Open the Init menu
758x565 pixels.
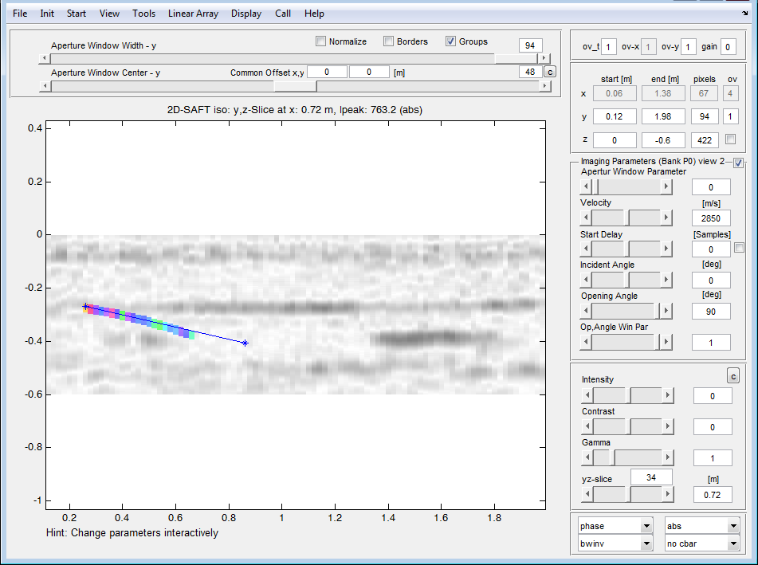[47, 14]
